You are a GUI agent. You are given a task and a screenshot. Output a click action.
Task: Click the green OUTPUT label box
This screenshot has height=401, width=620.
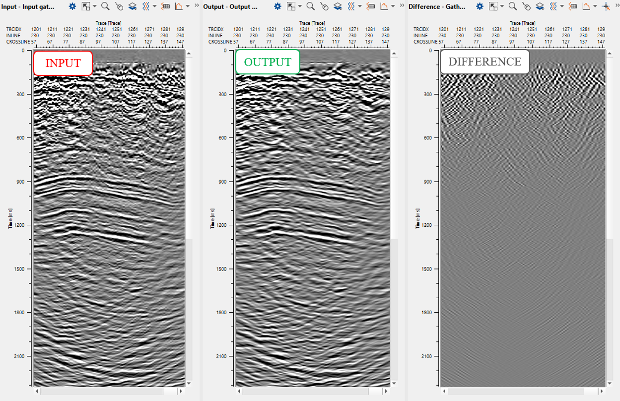pos(268,62)
